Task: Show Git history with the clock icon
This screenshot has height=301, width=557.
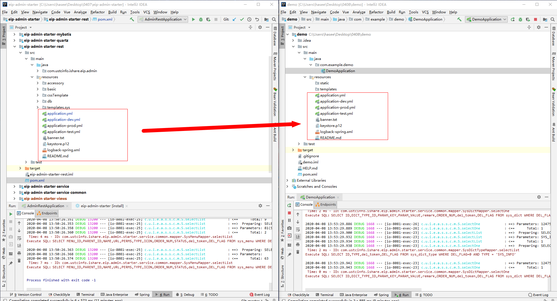Action: tap(249, 19)
